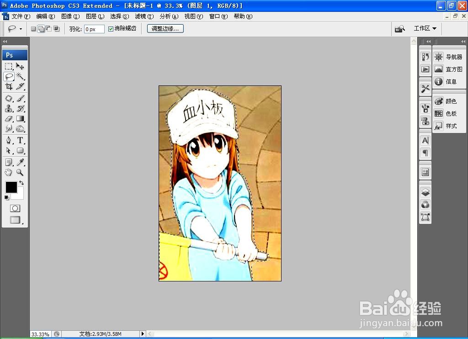Select the Clone Stamp tool

(x=9, y=109)
